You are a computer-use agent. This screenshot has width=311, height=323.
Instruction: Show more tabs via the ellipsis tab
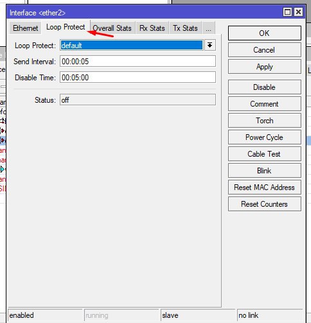(208, 28)
